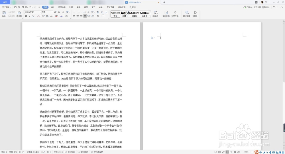Image resolution: width=285 pixels, height=154 pixels.
Task: Open the Developer Tools (开发工具) tab
Action: pos(110,7)
